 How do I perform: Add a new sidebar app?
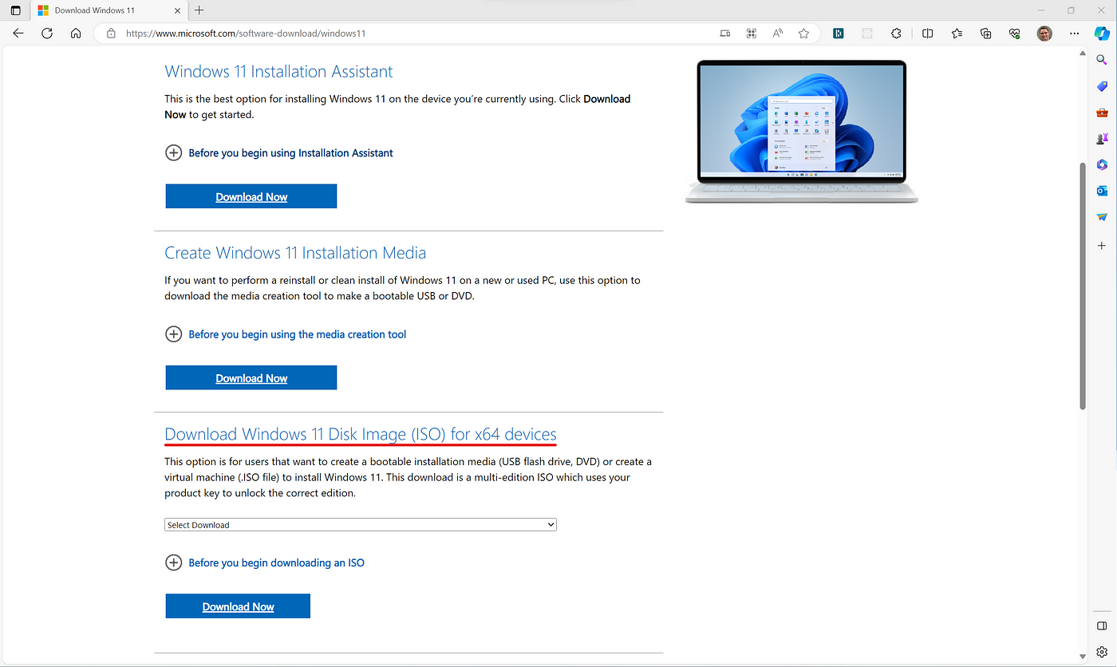(x=1102, y=246)
